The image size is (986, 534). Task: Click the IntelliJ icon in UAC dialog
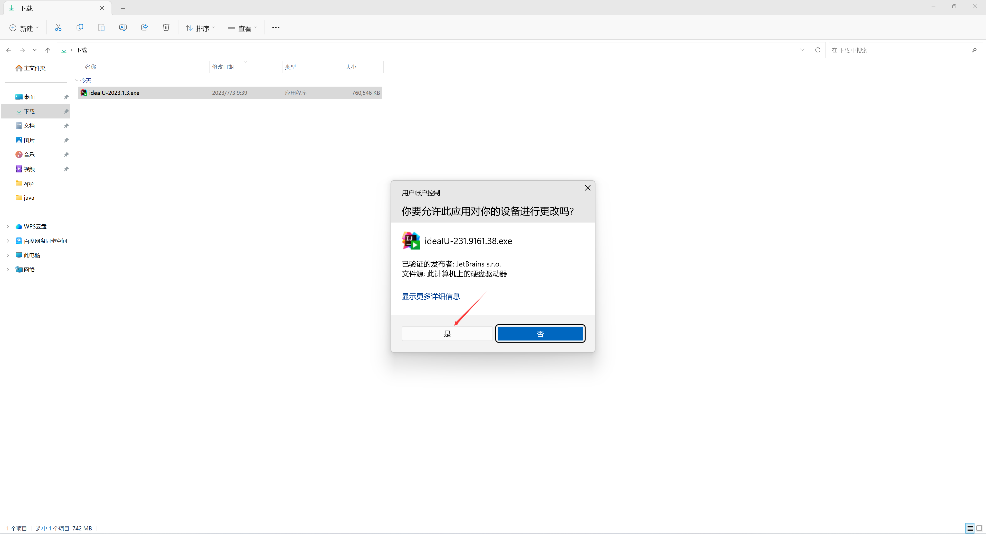411,241
